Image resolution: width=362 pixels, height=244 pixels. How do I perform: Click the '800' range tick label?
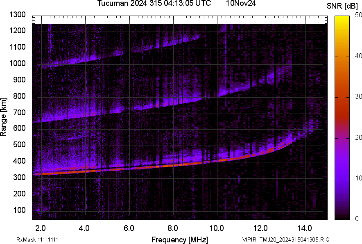click(x=19, y=96)
